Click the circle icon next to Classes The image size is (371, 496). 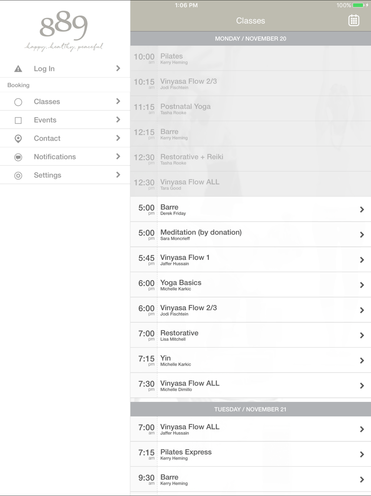pos(18,102)
